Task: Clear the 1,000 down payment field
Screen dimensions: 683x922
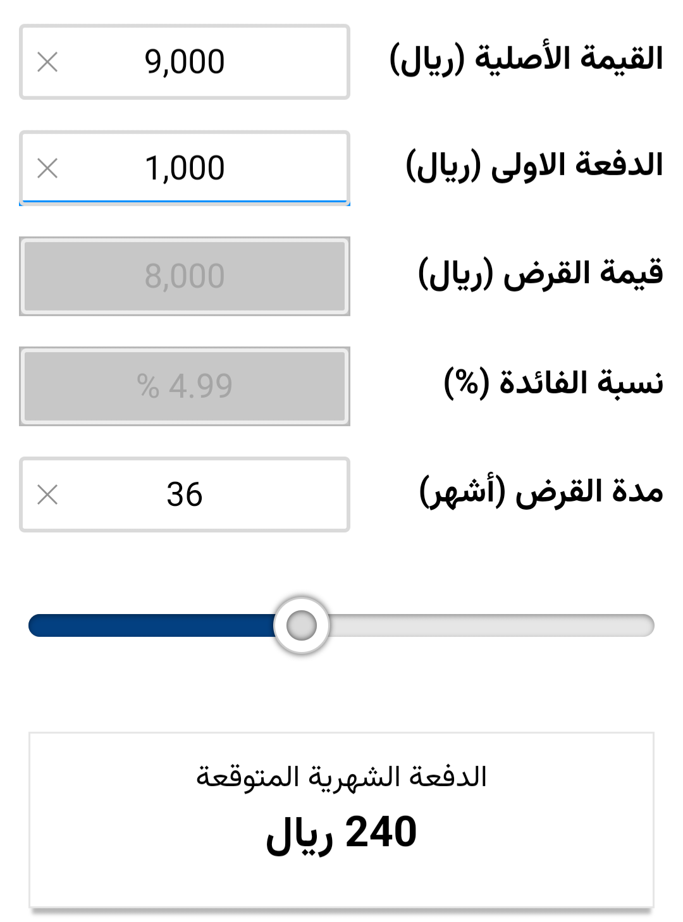Action: click(47, 168)
